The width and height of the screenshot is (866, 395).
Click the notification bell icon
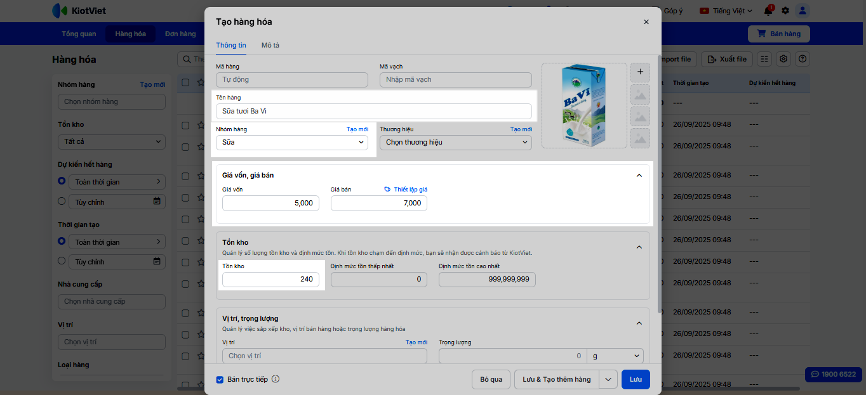(768, 11)
